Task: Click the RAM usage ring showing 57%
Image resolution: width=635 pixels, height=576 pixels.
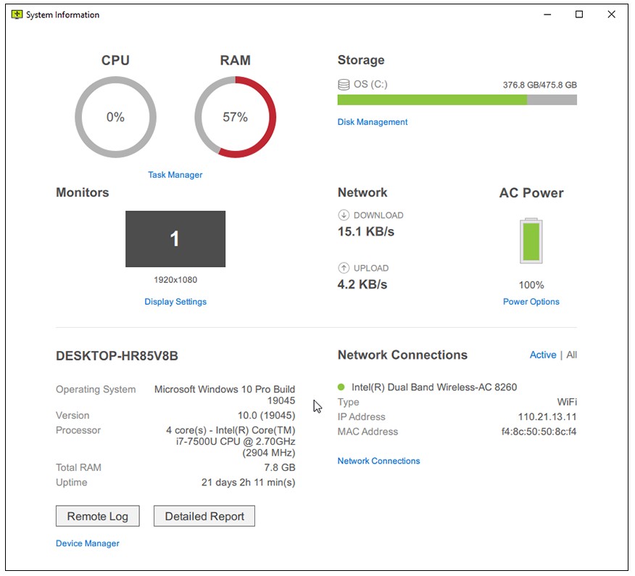Action: pos(234,117)
